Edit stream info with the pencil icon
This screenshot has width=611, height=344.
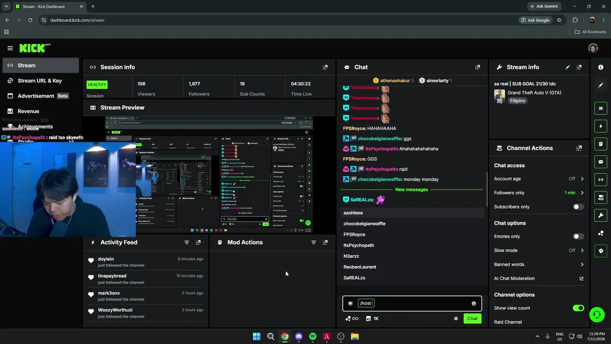pyautogui.click(x=568, y=67)
